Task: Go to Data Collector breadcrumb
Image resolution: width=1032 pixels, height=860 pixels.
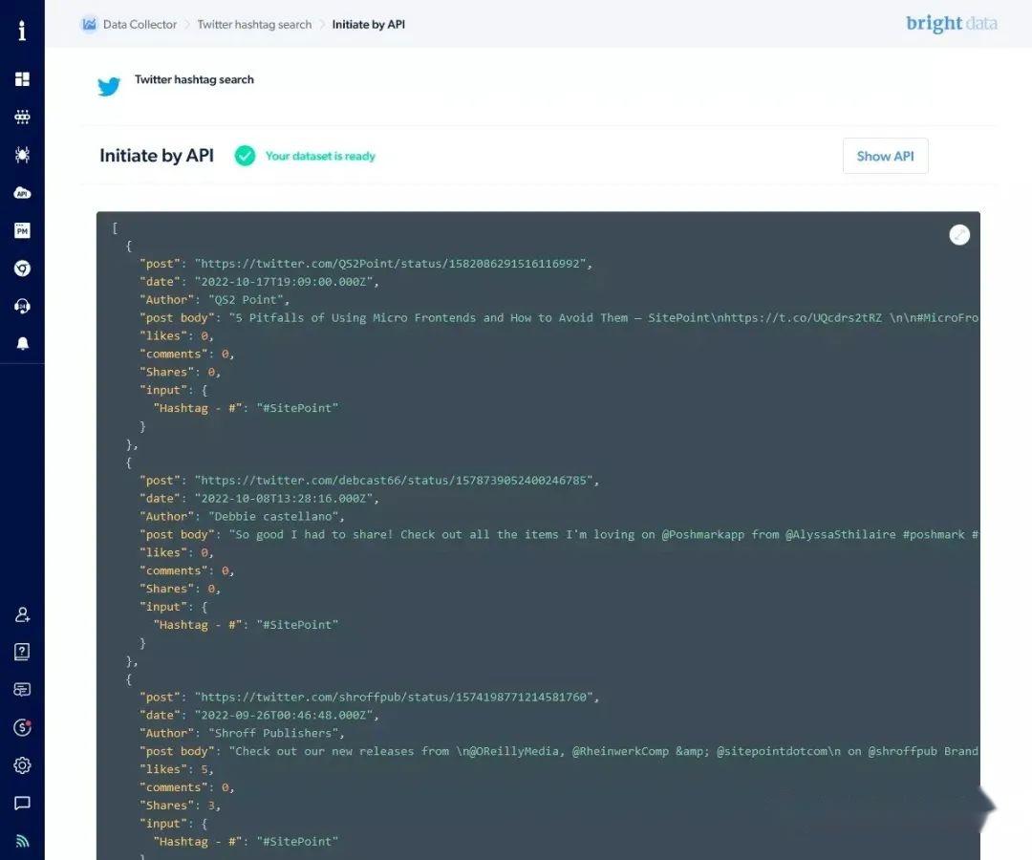Action: (x=140, y=24)
